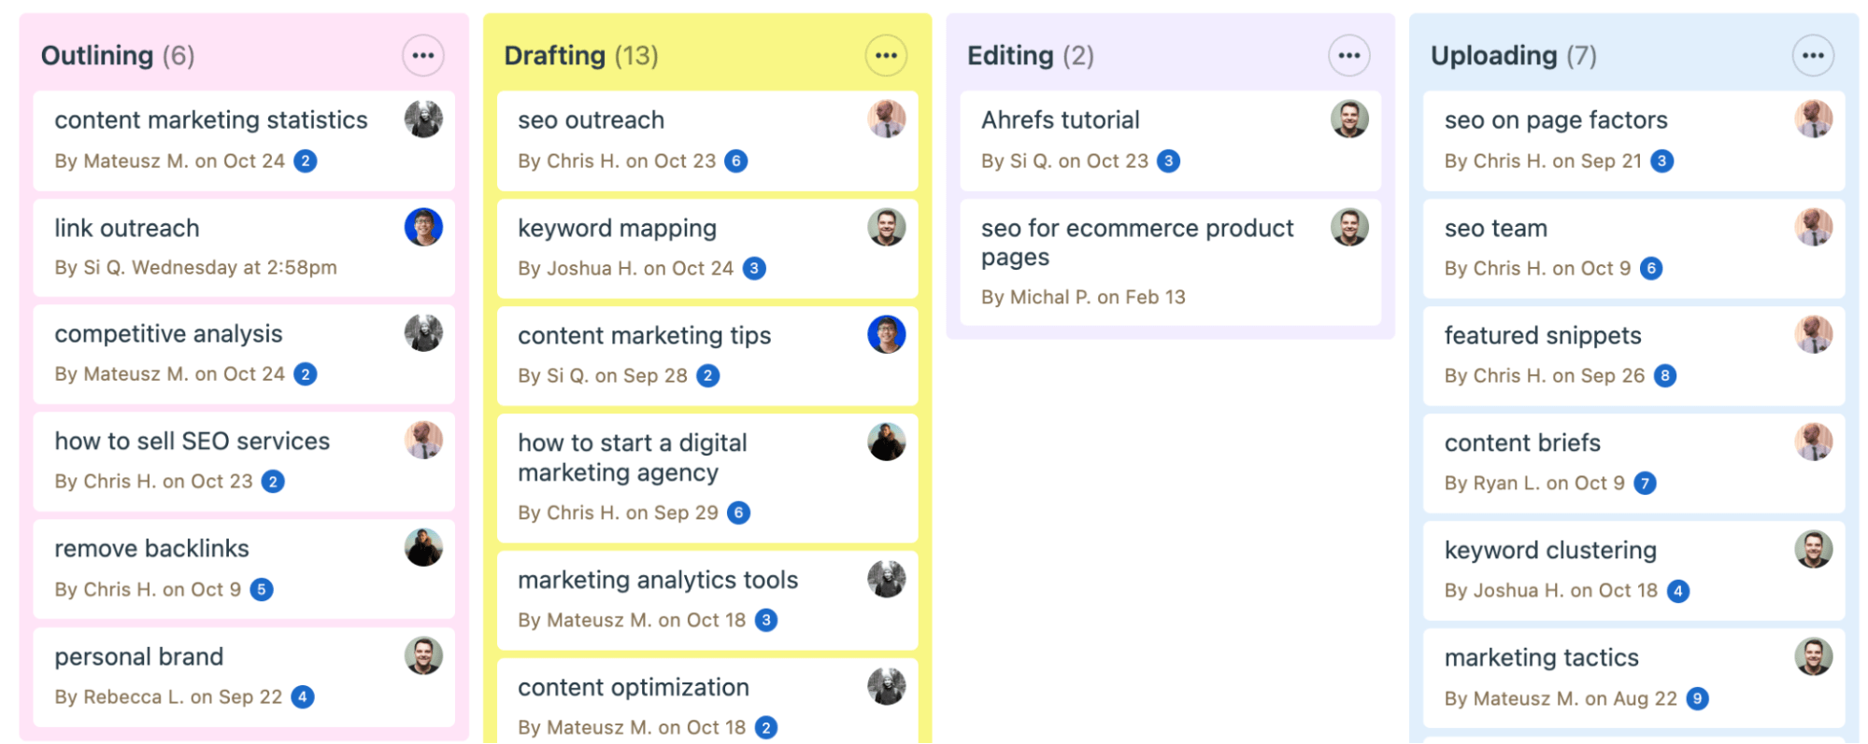This screenshot has height=744, width=1868.
Task: Click Mateusz M.'s avatar on content marketing statistics
Action: [x=423, y=119]
